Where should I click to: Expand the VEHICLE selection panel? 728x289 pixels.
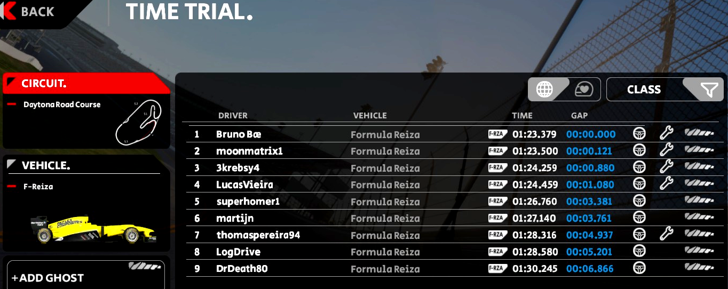[86, 165]
